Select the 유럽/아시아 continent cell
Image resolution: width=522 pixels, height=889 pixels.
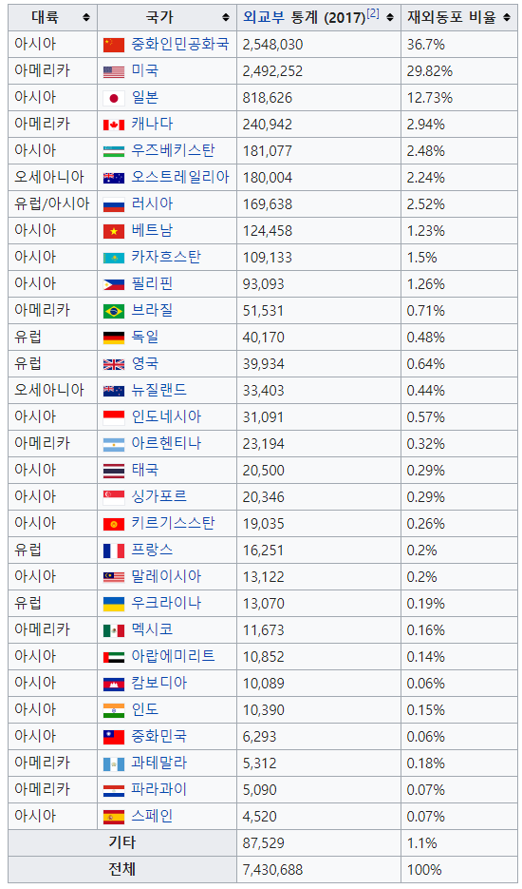pos(52,204)
